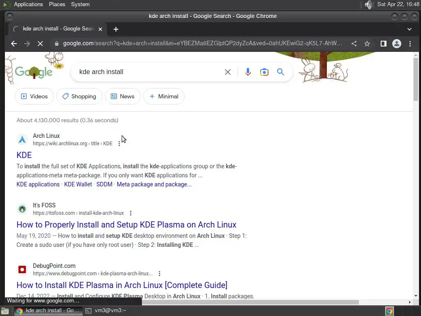This screenshot has height=316, width=421.
Task: Stop loading the page
Action: point(40,44)
